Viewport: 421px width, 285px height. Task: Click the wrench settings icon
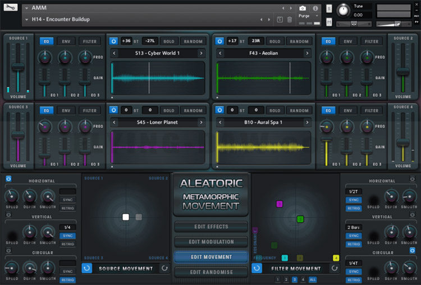11,8
